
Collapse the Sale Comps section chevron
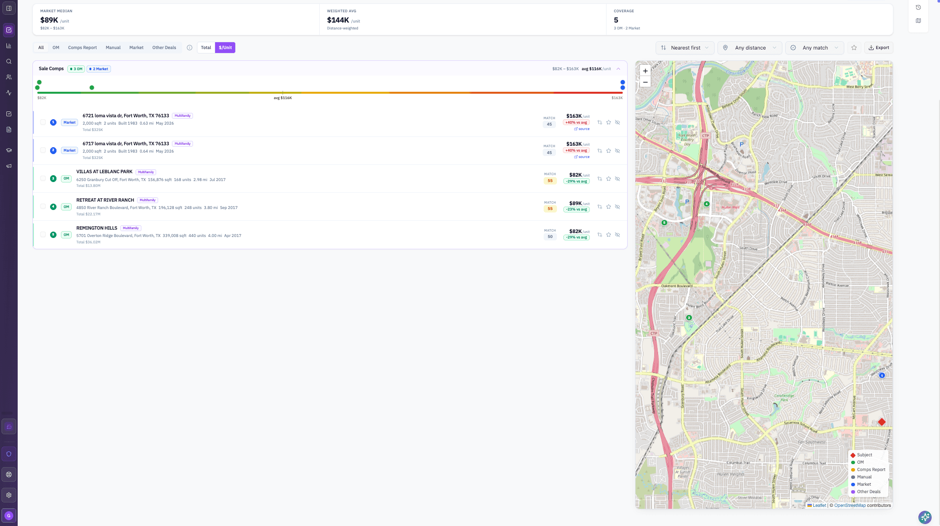[x=618, y=69]
